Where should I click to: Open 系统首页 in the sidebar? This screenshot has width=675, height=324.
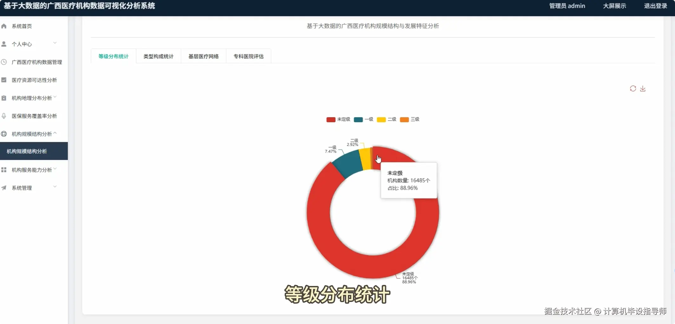click(34, 26)
